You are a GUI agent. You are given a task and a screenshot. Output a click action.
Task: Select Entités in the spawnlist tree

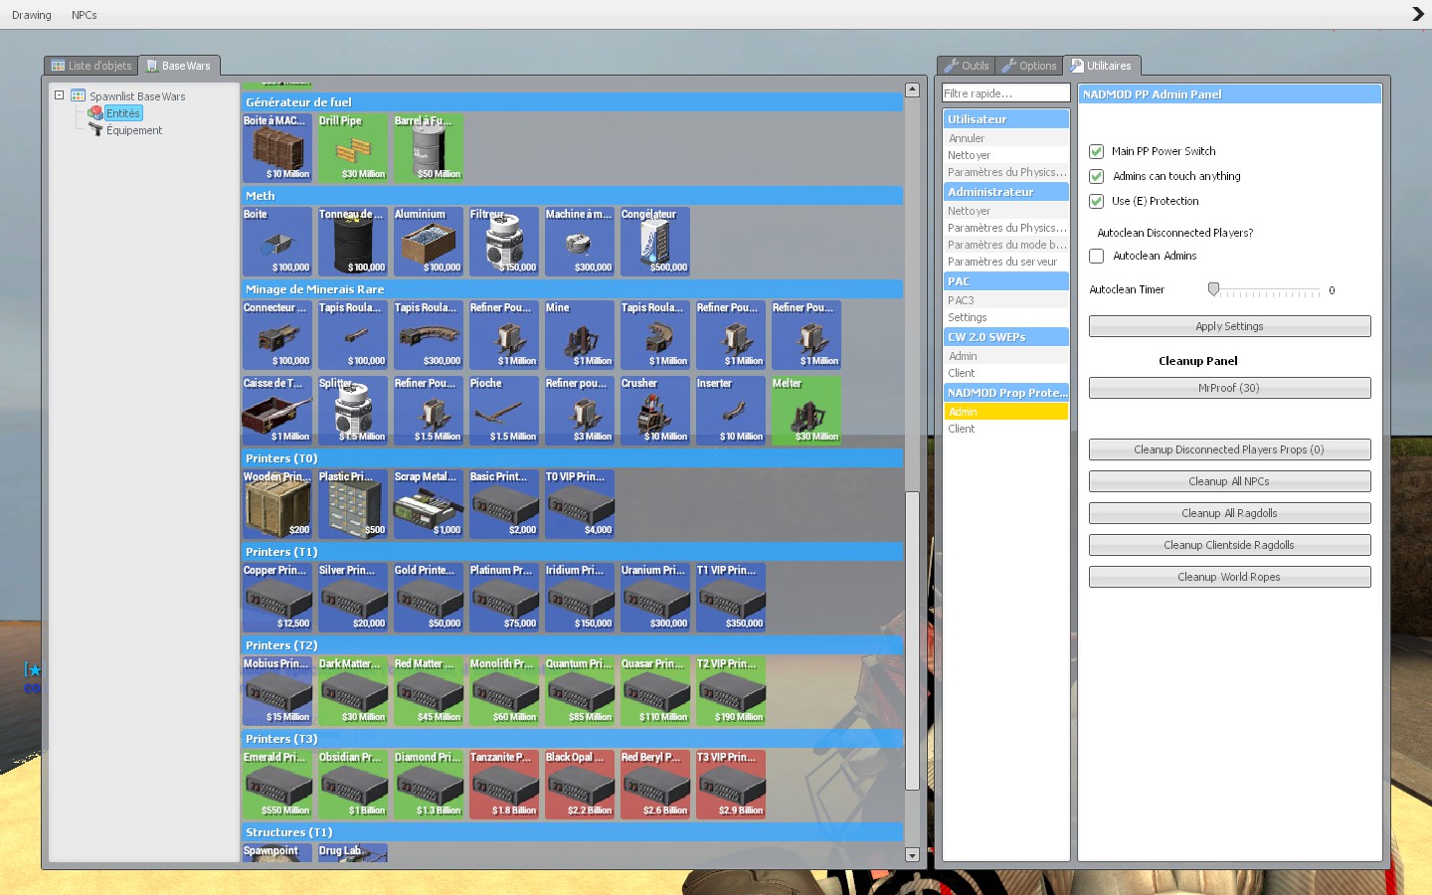click(x=122, y=113)
